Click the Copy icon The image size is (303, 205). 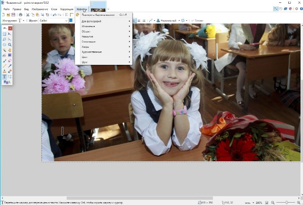click(33, 15)
